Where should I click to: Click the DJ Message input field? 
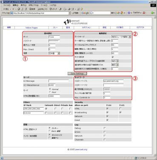(59, 81)
